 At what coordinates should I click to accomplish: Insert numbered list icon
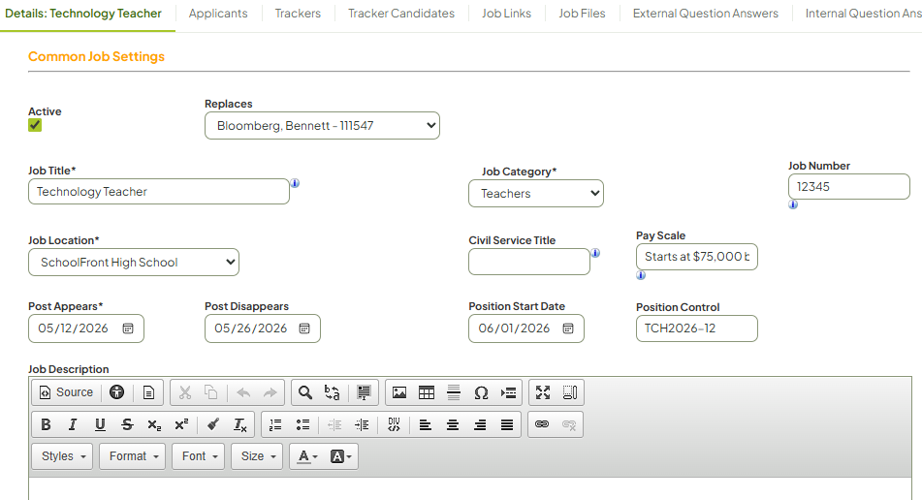(x=275, y=424)
